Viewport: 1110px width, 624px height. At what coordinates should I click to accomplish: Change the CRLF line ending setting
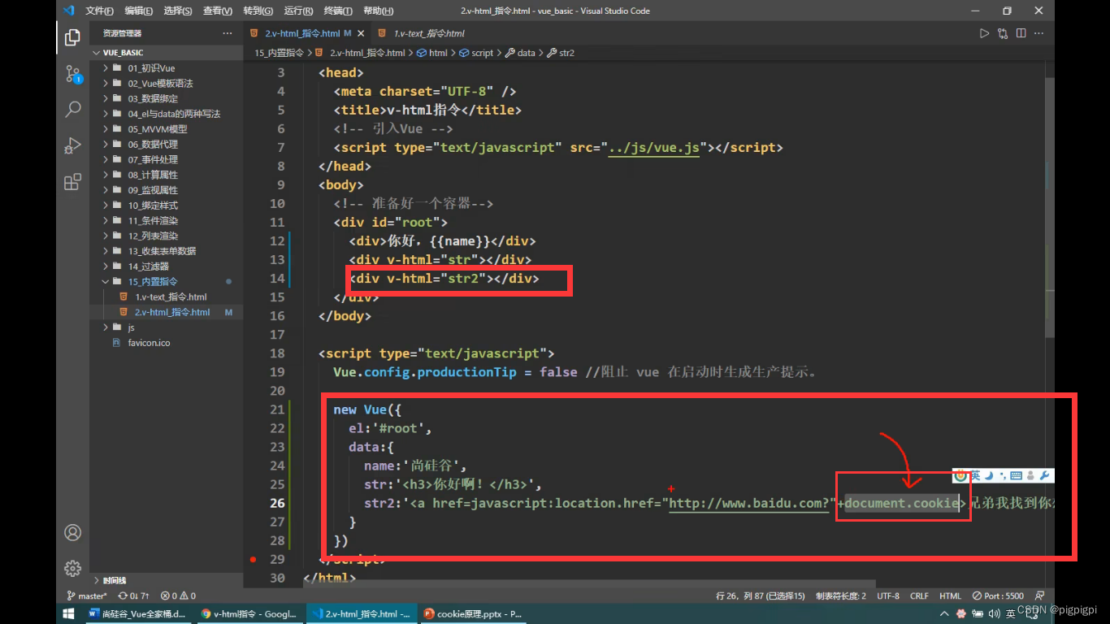point(919,596)
